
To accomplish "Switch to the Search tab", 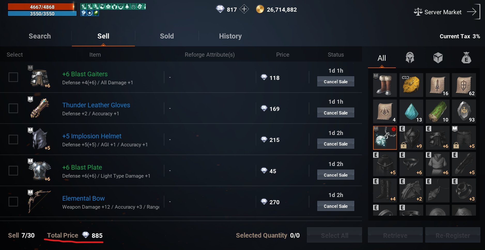I will 40,36.
